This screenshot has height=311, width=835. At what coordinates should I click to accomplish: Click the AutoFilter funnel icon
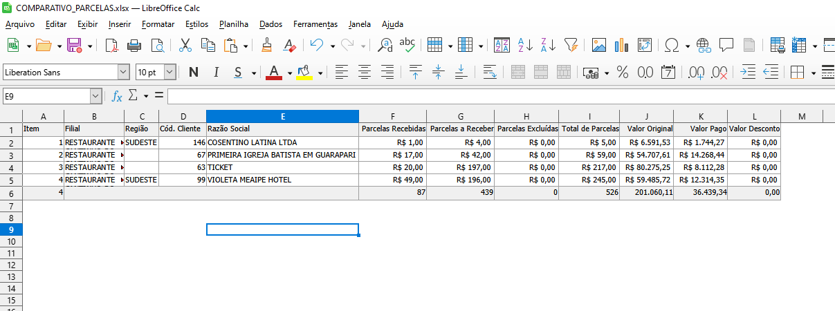coord(571,46)
